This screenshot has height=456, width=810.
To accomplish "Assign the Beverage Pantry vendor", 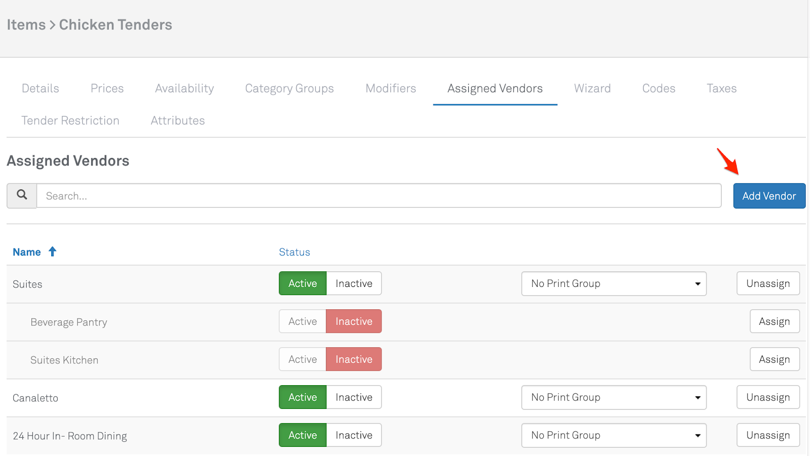I will tap(774, 321).
